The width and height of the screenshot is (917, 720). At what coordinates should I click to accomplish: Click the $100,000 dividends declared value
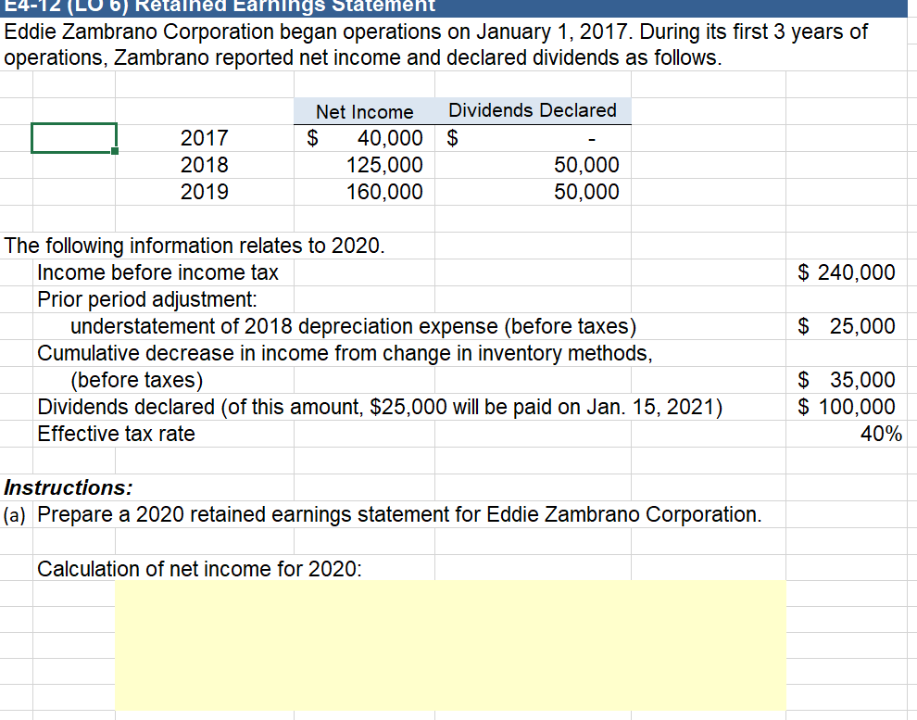846,407
